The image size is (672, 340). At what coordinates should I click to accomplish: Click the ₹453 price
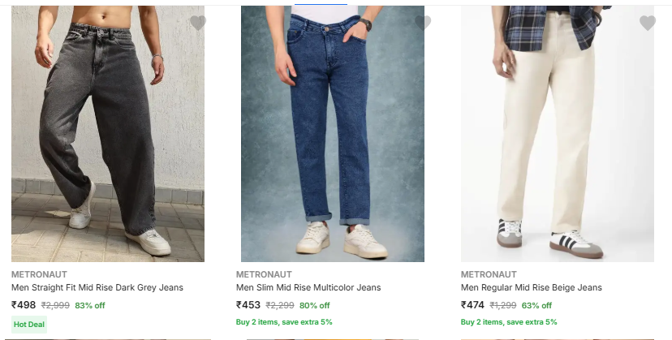click(248, 305)
